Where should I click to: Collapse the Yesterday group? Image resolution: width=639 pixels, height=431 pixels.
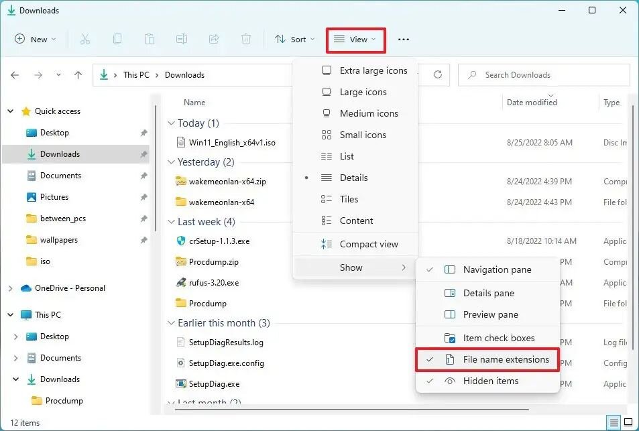click(172, 162)
